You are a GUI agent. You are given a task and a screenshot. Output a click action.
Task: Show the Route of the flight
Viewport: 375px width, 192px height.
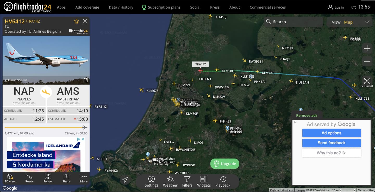(29, 178)
